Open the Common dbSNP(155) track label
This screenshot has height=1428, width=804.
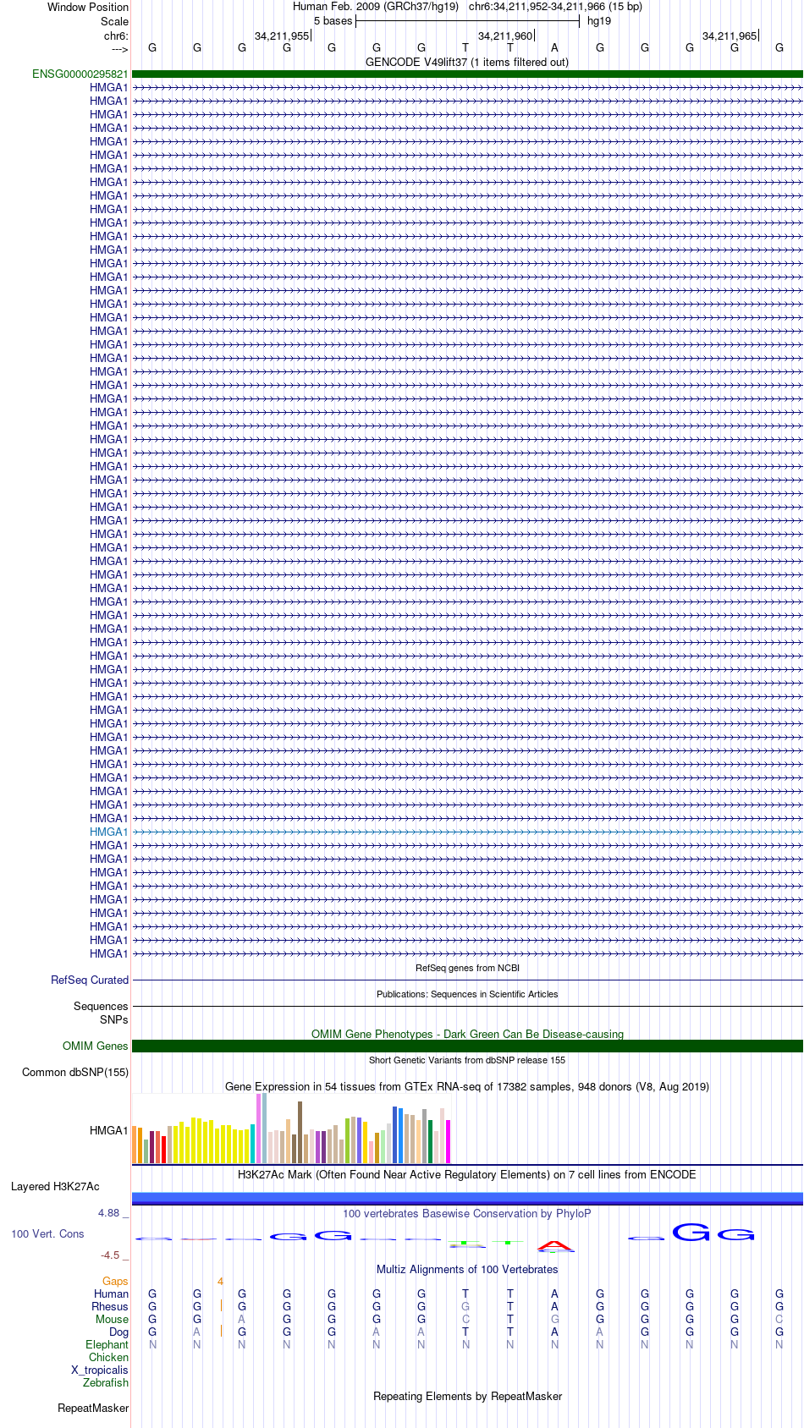click(x=75, y=1072)
